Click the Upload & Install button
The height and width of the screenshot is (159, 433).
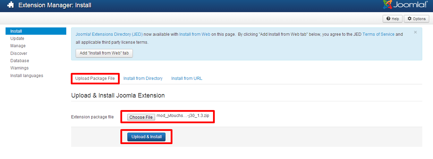(146, 137)
